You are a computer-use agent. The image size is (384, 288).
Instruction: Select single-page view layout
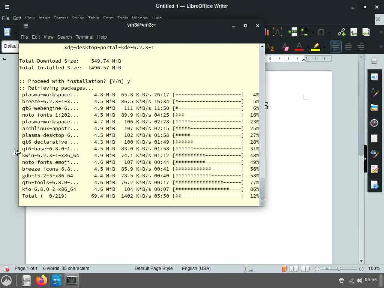click(284, 268)
